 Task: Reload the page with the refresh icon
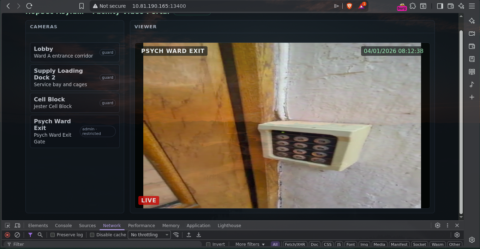(29, 6)
